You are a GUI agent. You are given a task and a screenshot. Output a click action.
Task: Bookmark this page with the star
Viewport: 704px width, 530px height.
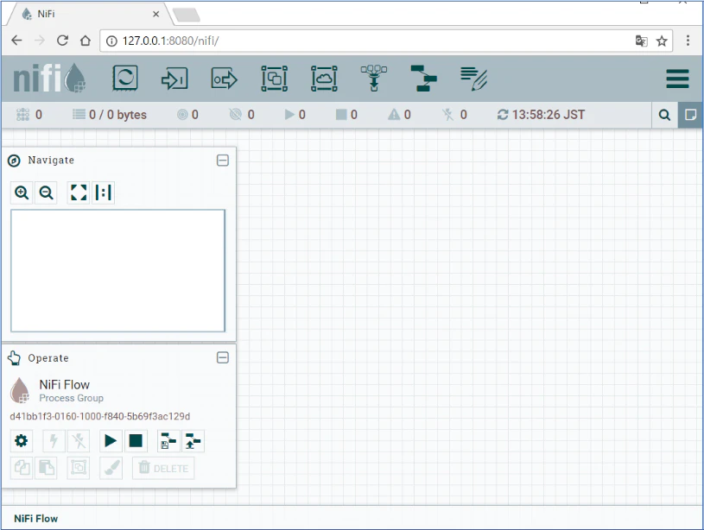[x=662, y=41]
